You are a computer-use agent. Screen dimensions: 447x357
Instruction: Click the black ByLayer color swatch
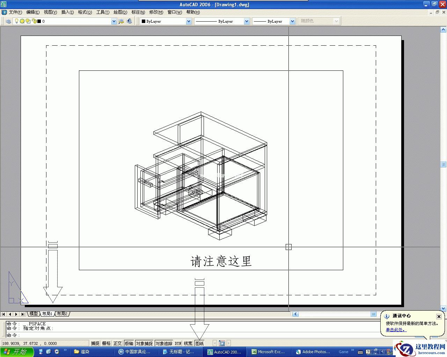pos(144,21)
